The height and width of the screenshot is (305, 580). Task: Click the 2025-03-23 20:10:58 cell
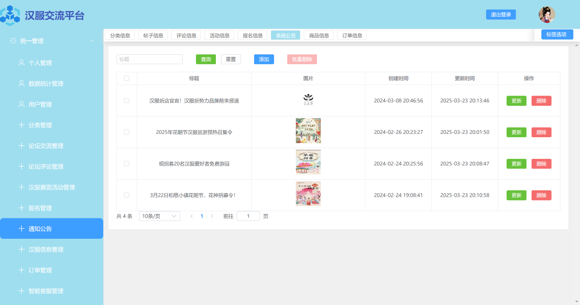click(x=464, y=195)
